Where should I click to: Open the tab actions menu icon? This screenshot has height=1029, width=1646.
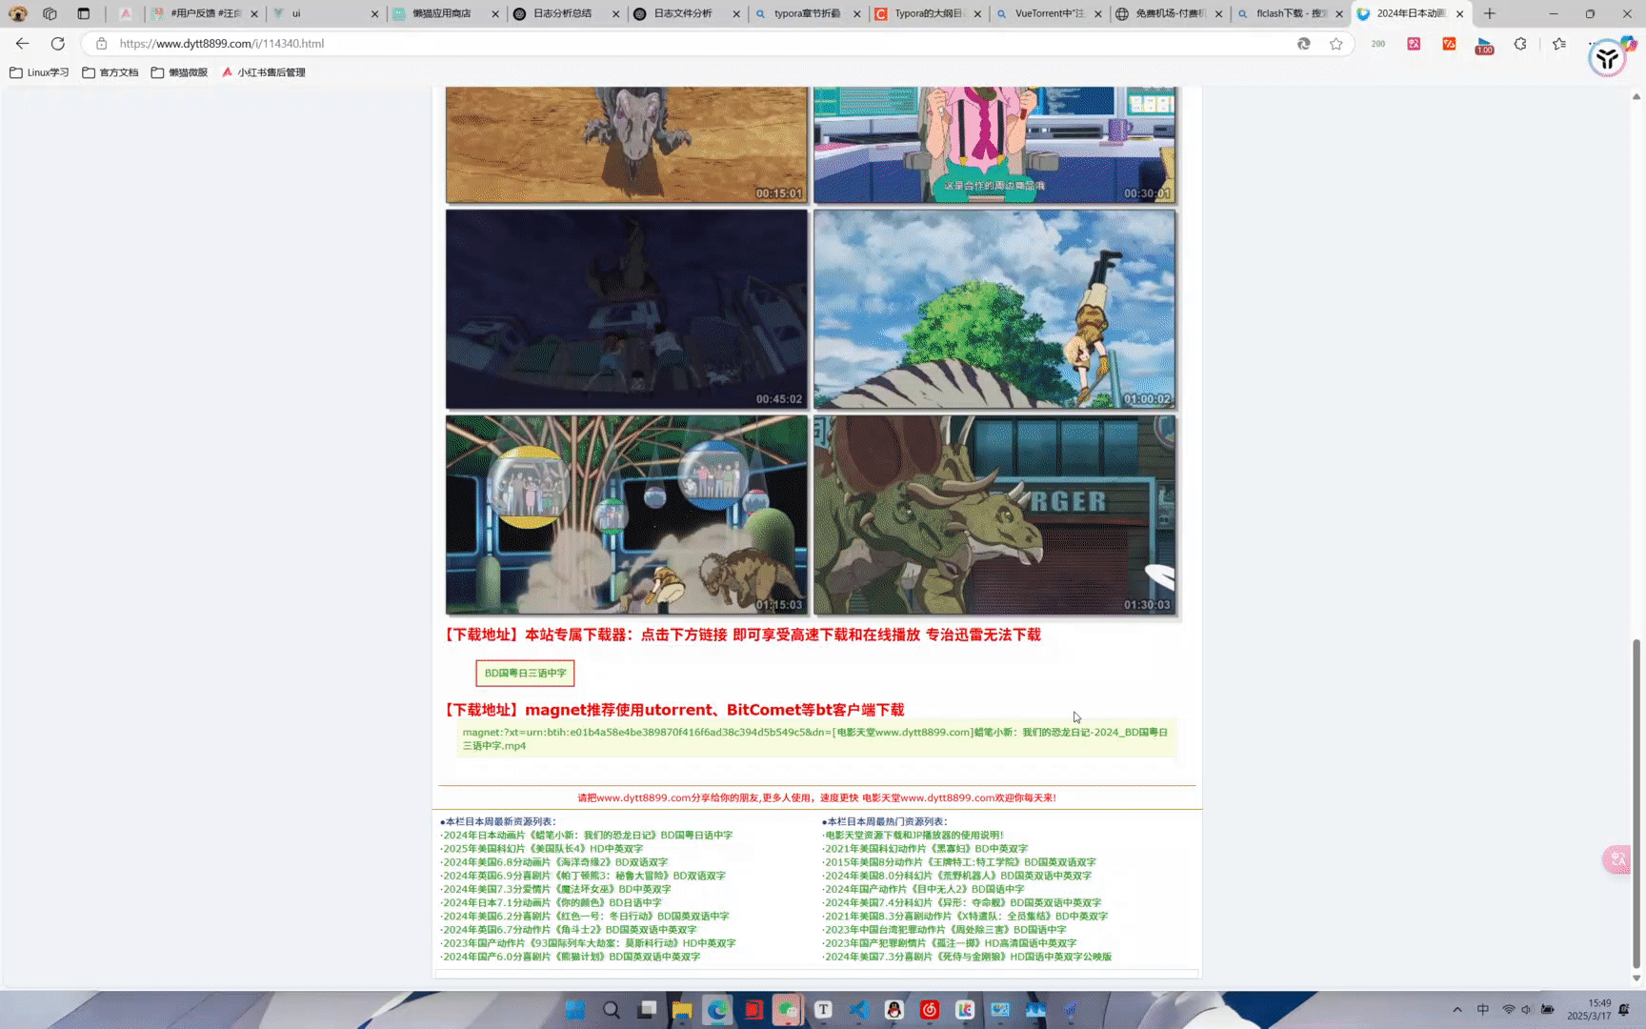point(84,13)
